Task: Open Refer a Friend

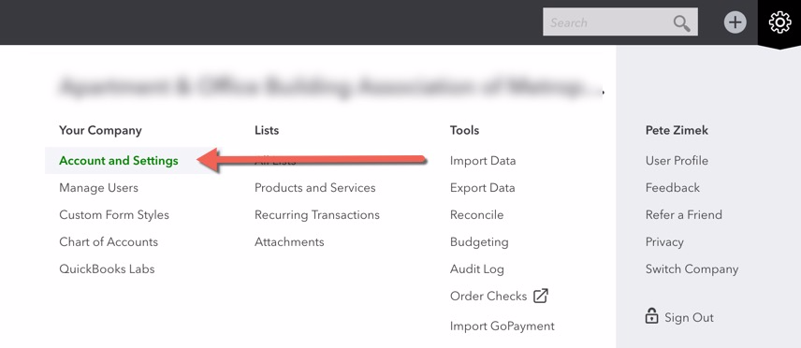Action: click(684, 214)
